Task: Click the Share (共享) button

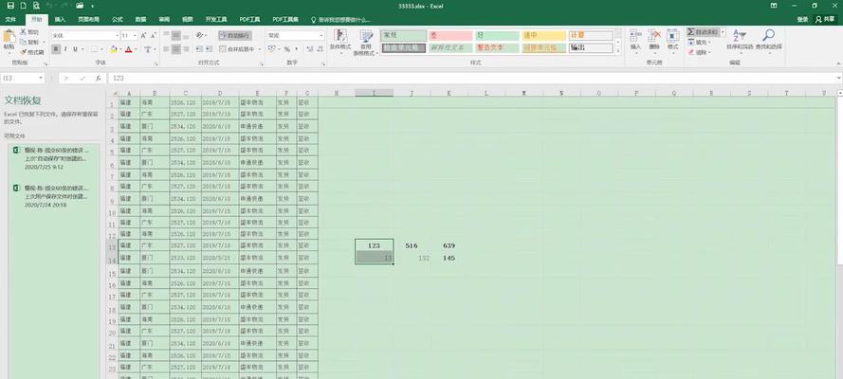Action: click(x=827, y=19)
